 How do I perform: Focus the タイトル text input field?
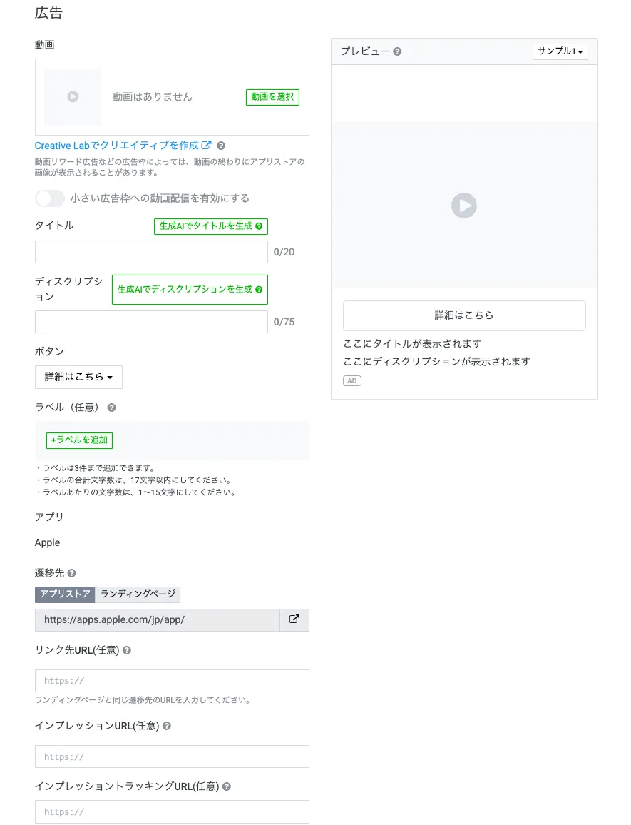point(151,252)
